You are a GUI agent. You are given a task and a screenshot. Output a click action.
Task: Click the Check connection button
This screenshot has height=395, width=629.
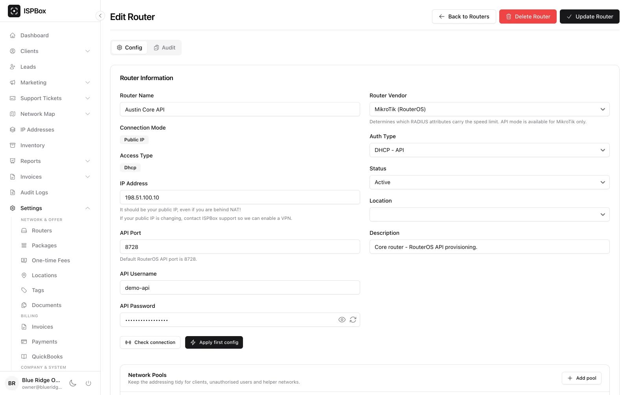(x=150, y=342)
